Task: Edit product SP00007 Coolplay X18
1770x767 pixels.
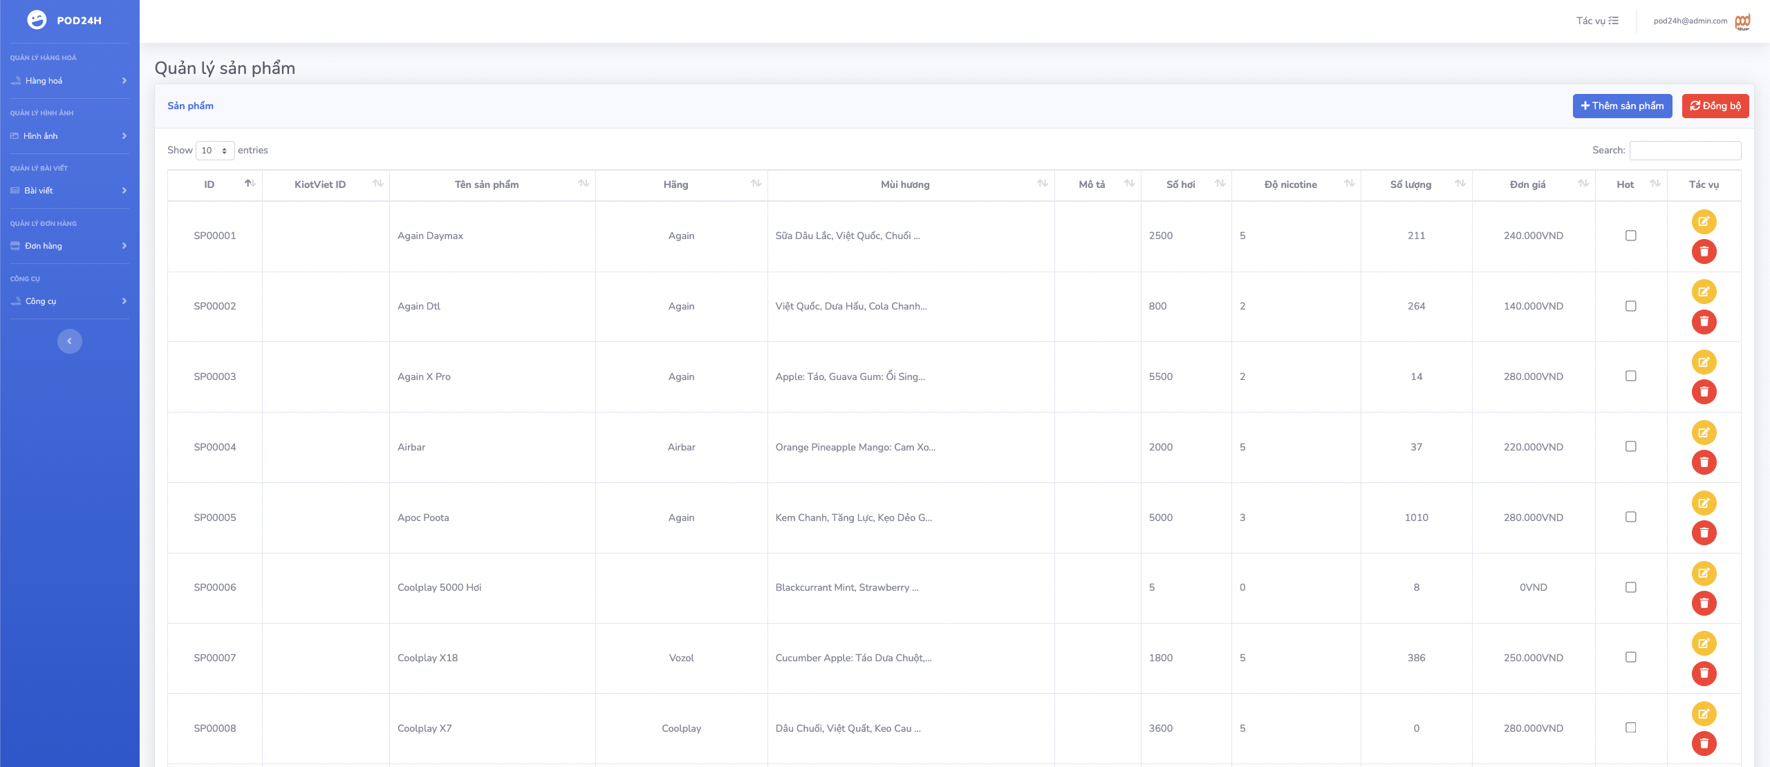Action: [1704, 643]
